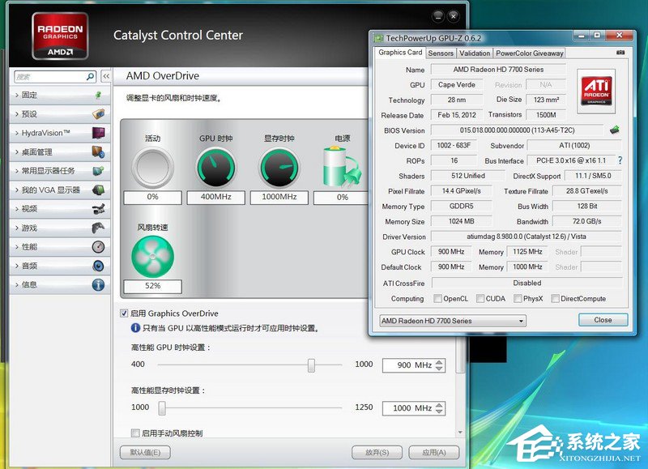Image resolution: width=648 pixels, height=469 pixels.
Task: Switch to the Sensors tab
Action: point(441,53)
